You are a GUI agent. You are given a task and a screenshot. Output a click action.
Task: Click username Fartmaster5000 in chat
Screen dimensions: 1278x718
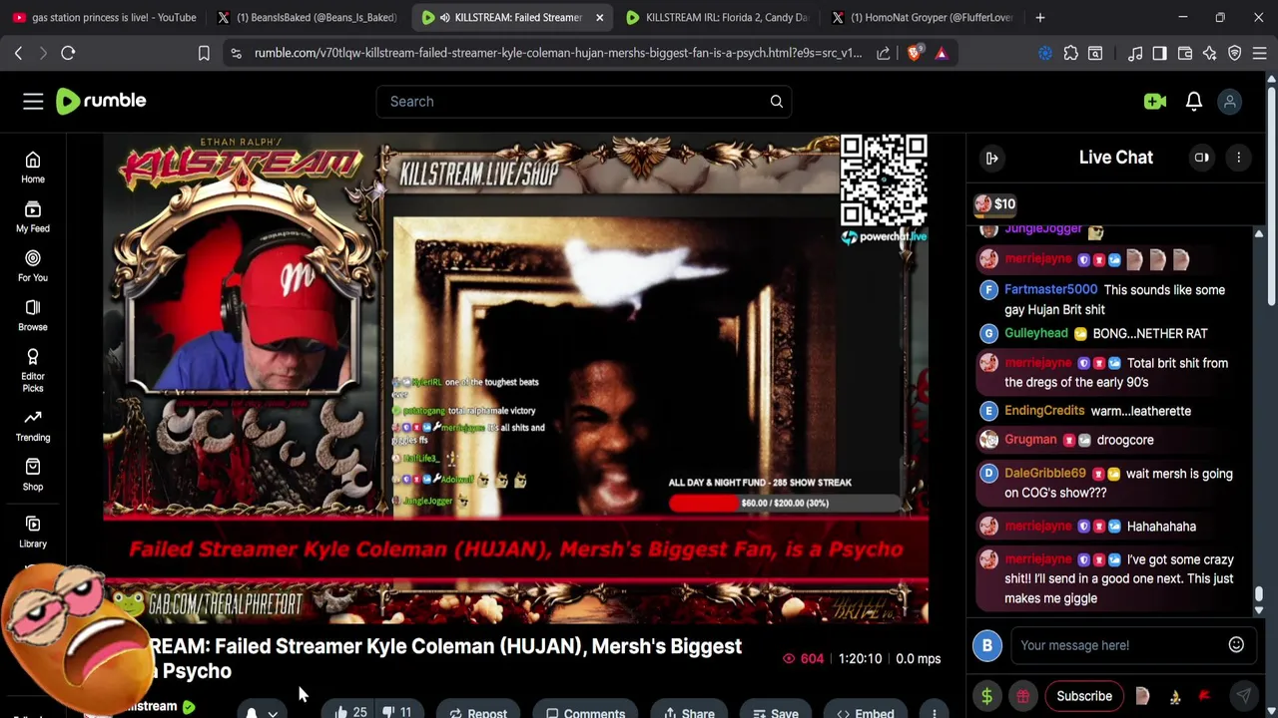1050,289
